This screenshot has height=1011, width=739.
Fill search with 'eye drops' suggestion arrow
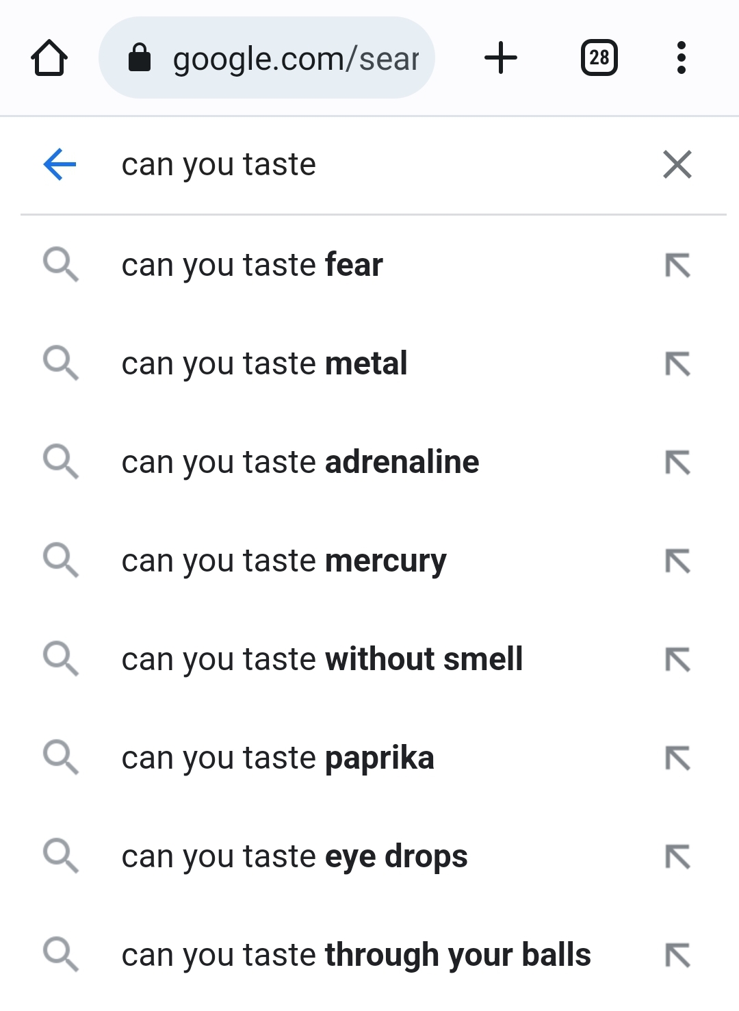click(x=677, y=857)
